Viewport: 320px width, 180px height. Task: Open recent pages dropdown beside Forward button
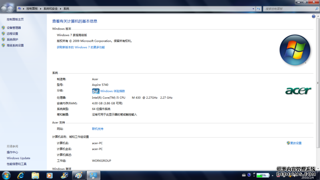click(15, 9)
